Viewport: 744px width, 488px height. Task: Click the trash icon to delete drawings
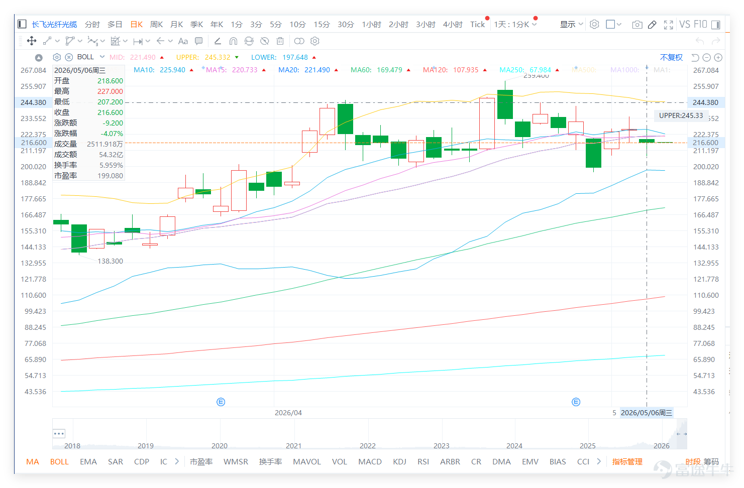[x=280, y=41]
